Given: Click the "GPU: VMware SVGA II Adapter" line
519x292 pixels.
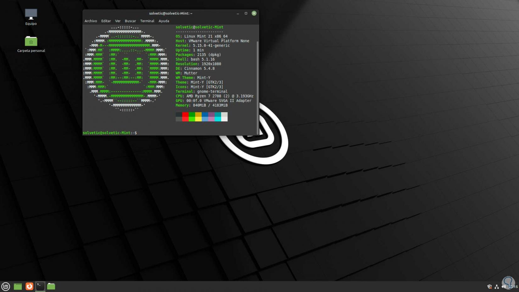Looking at the screenshot, I should [x=214, y=101].
